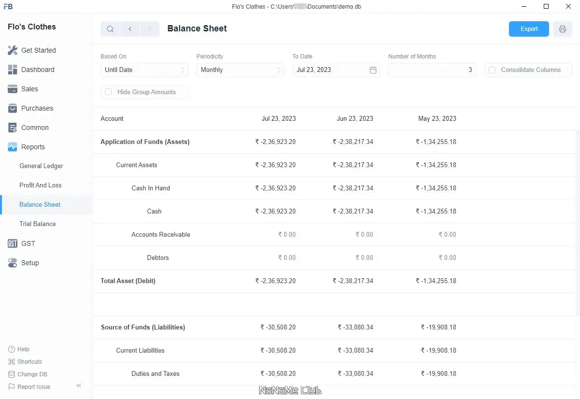Screen dimensions: 580x399
Task: Open calendar picker in To Date field
Action: pos(373,70)
